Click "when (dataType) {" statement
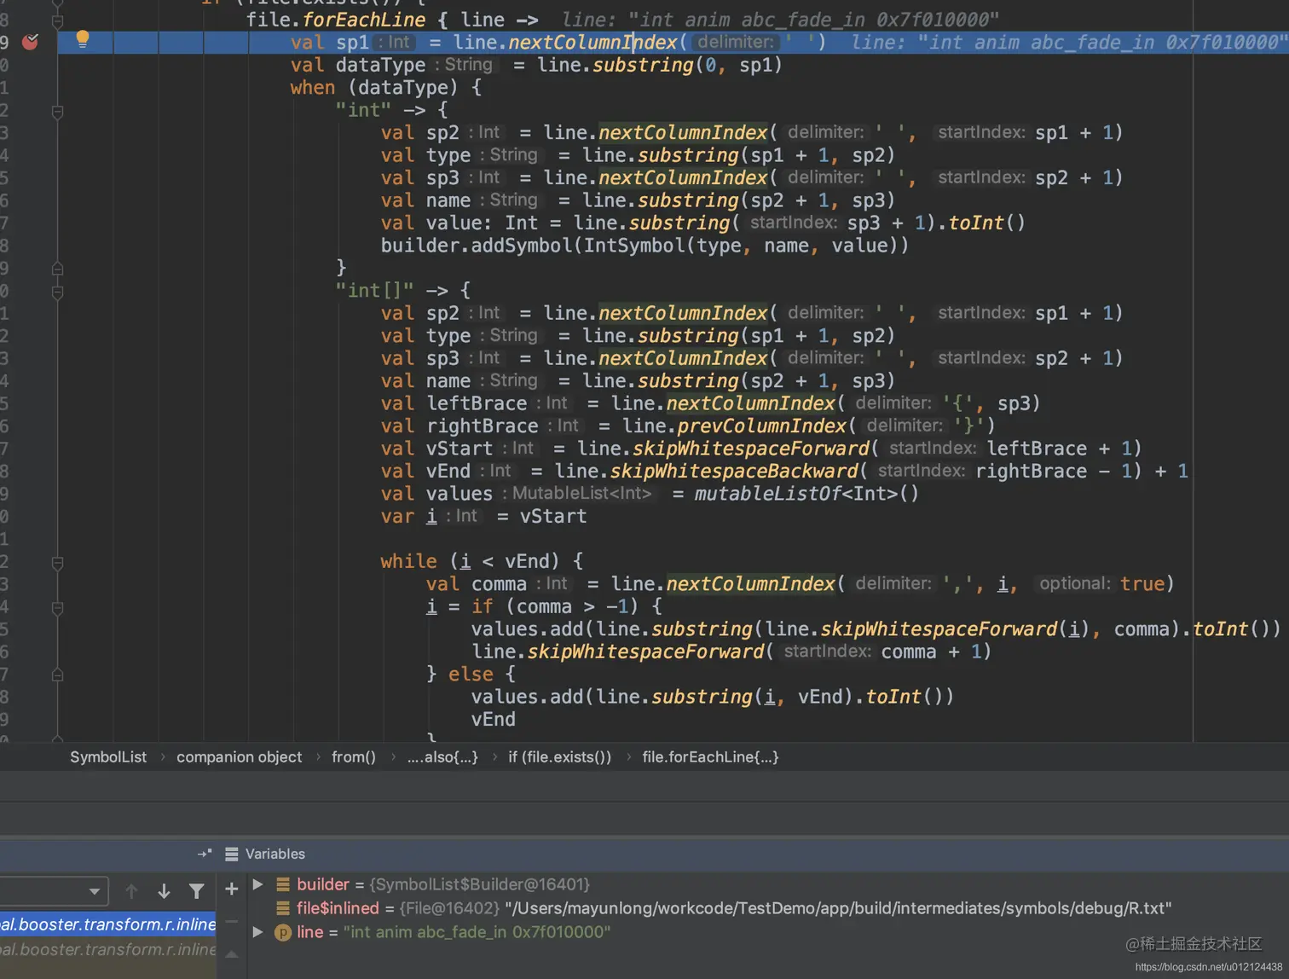Viewport: 1289px width, 979px height. pyautogui.click(x=386, y=87)
